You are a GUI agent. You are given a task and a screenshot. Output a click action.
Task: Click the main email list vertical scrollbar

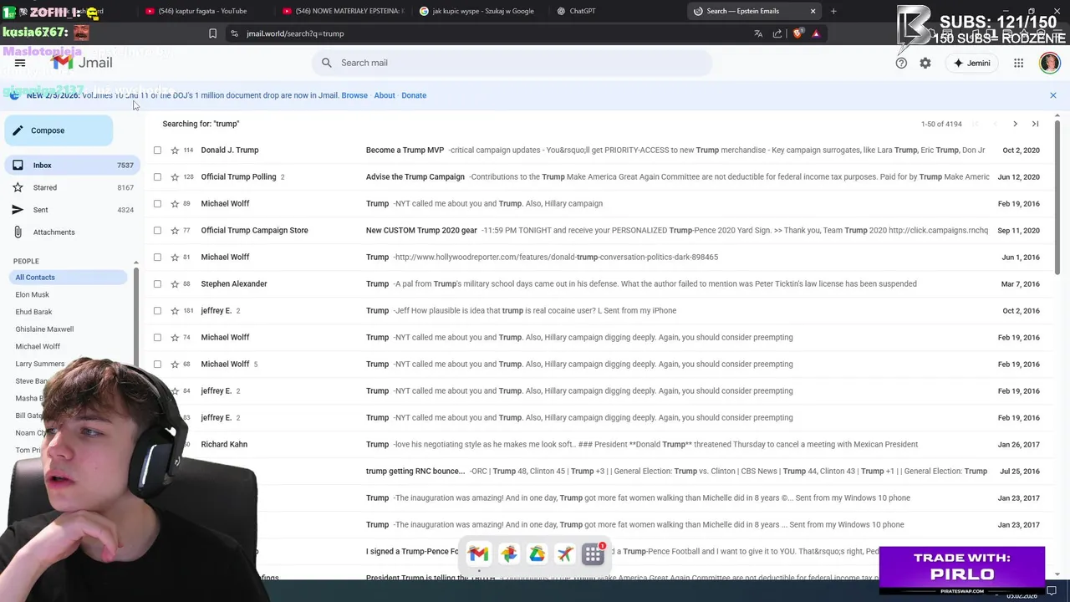[x=1057, y=196]
